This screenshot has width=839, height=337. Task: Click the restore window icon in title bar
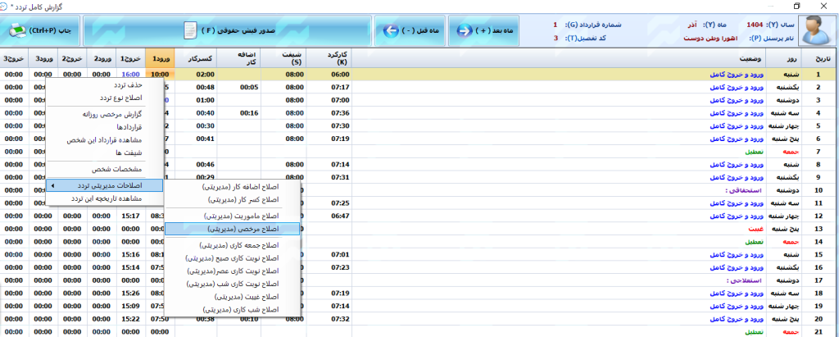796,6
